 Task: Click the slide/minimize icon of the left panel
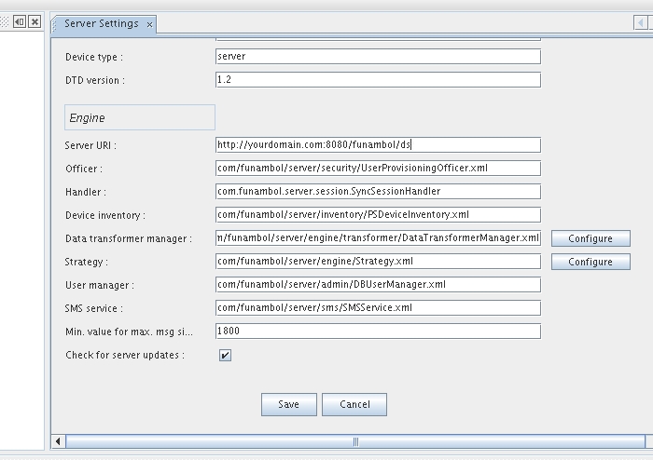coord(20,21)
